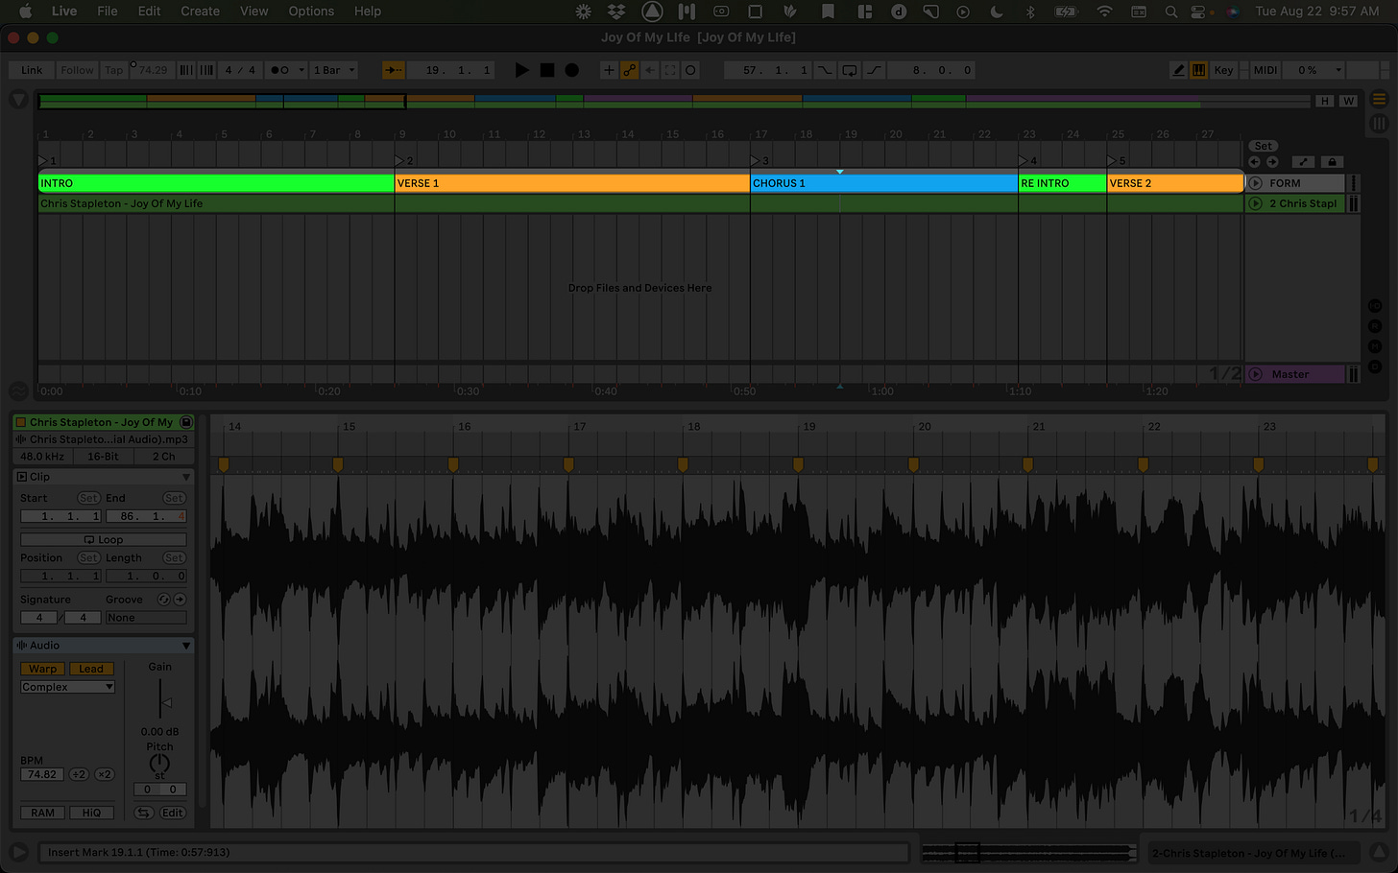Show Returns with the R button
This screenshot has height=873, width=1398.
(1375, 326)
